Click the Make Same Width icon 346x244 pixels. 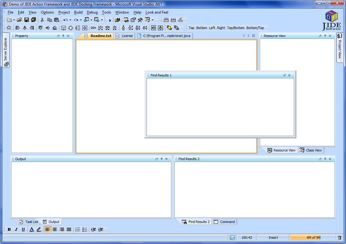click(64, 28)
